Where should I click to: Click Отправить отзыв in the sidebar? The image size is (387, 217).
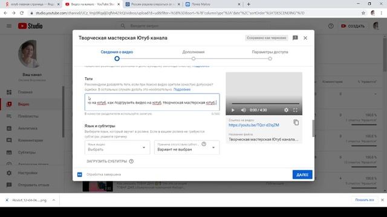pyautogui.click(x=33, y=185)
